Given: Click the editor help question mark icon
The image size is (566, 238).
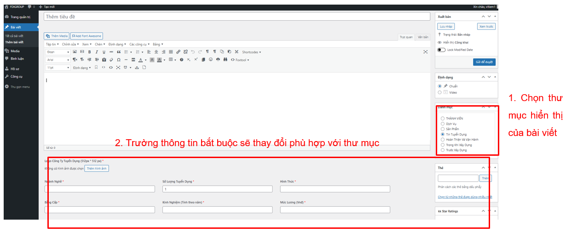Looking at the screenshot, I should coord(181,60).
